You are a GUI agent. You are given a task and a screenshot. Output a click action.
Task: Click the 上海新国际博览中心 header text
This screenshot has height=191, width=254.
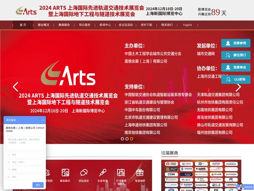pos(164,13)
